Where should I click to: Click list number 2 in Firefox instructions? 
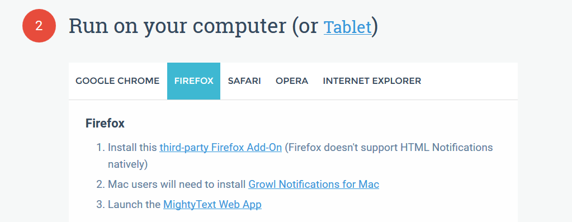[100, 185]
